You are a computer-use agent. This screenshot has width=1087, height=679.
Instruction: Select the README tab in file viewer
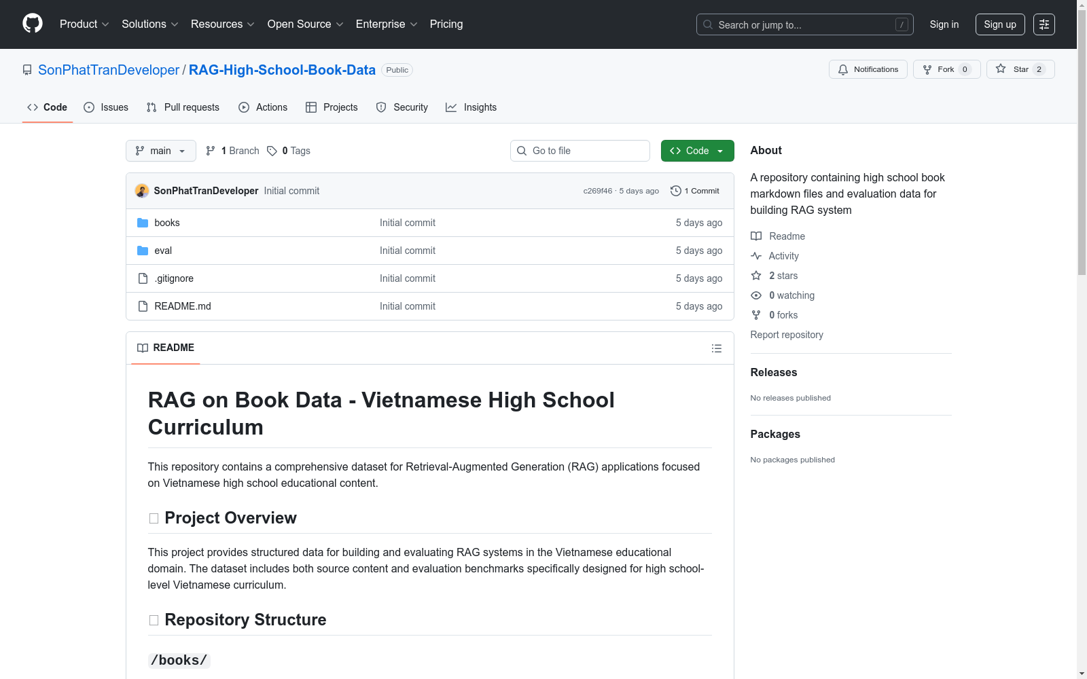166,348
